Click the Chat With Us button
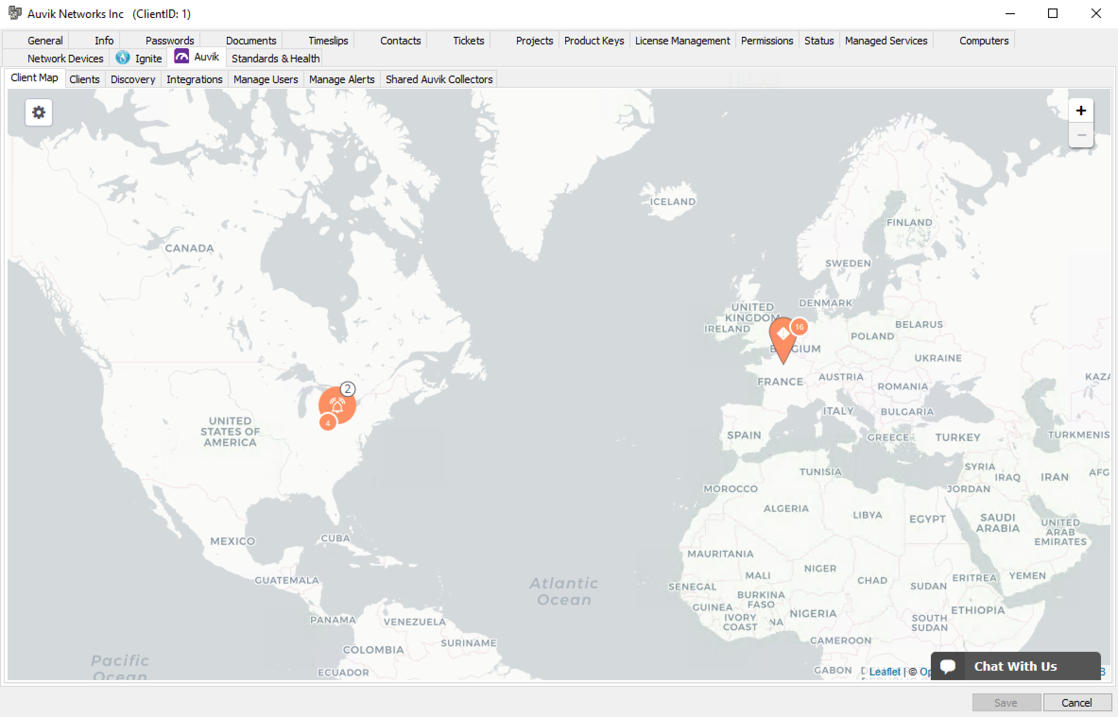 click(1015, 666)
